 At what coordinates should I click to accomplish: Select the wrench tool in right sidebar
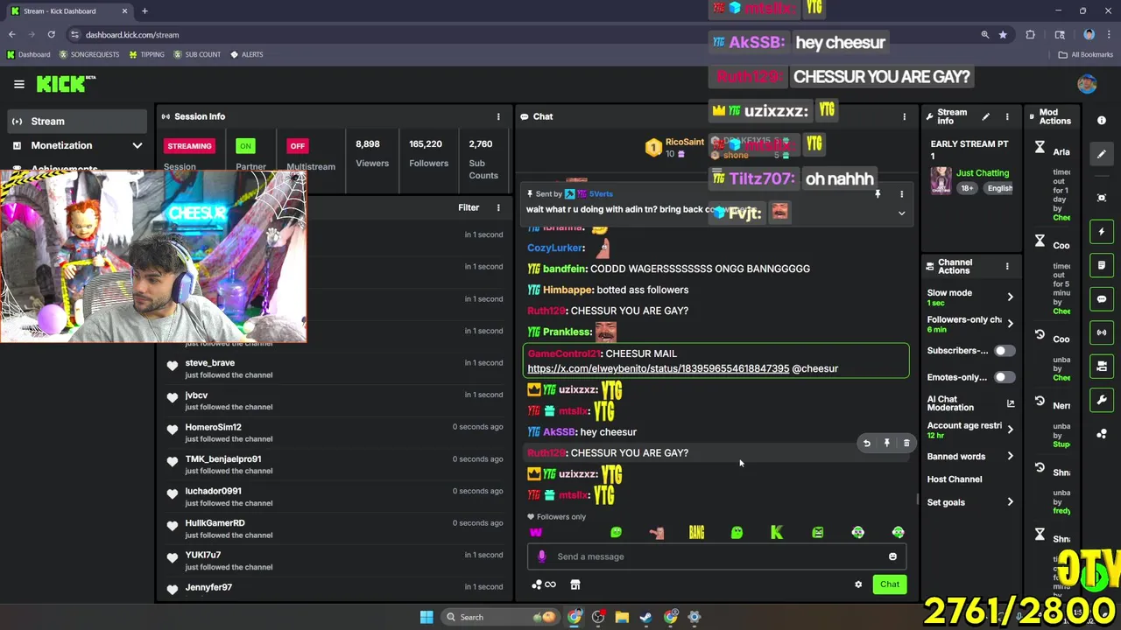click(x=1102, y=400)
